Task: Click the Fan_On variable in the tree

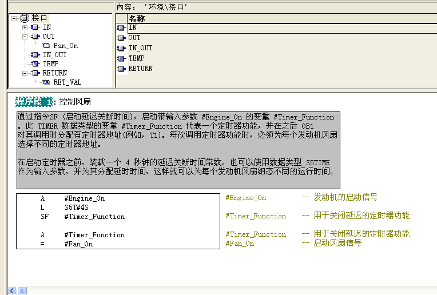Action: [65, 46]
